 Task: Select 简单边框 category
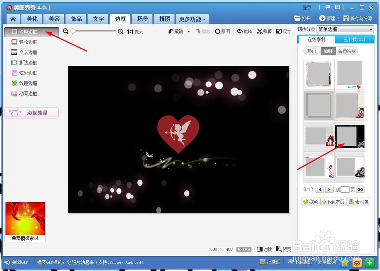coord(32,32)
